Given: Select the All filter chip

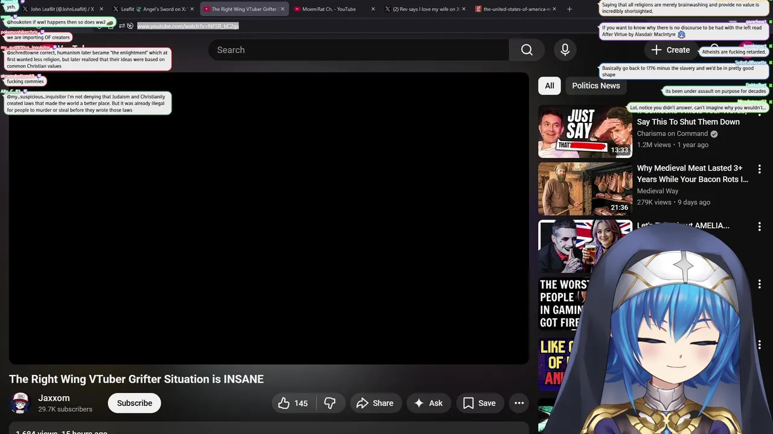Looking at the screenshot, I should (550, 86).
